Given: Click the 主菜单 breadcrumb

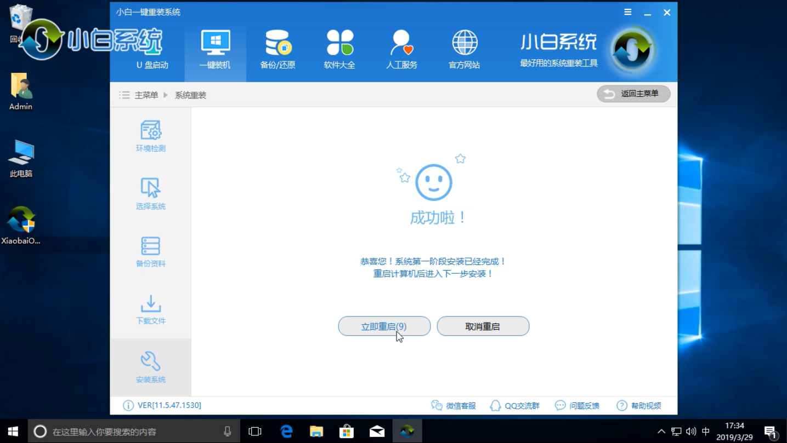Looking at the screenshot, I should click(146, 95).
